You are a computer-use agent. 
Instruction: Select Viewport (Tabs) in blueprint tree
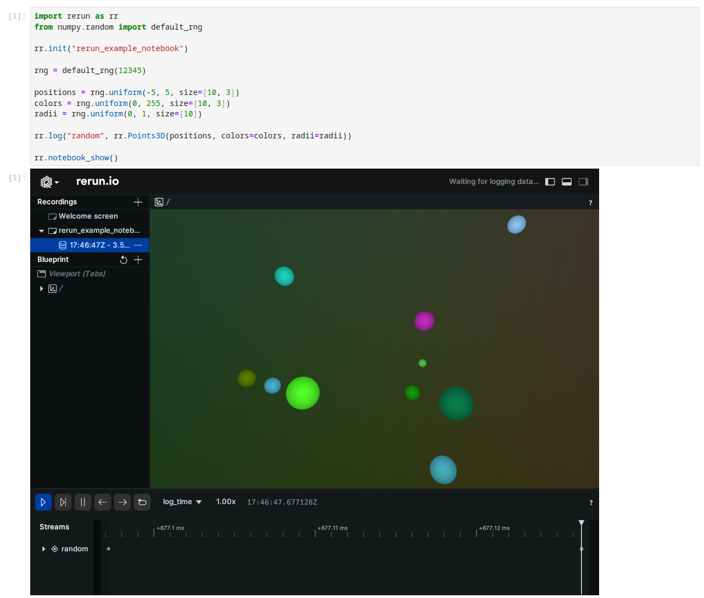pyautogui.click(x=77, y=273)
